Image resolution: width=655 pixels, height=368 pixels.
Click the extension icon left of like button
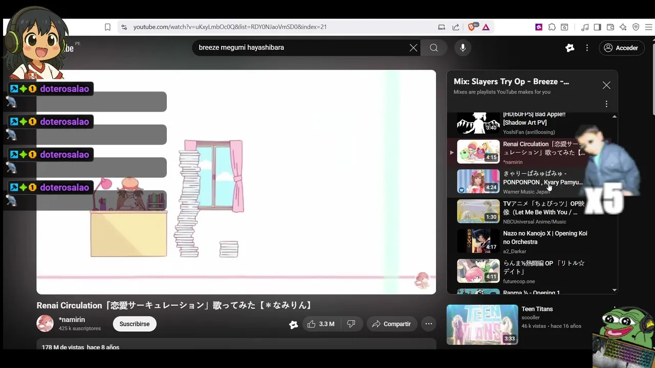coord(293,324)
